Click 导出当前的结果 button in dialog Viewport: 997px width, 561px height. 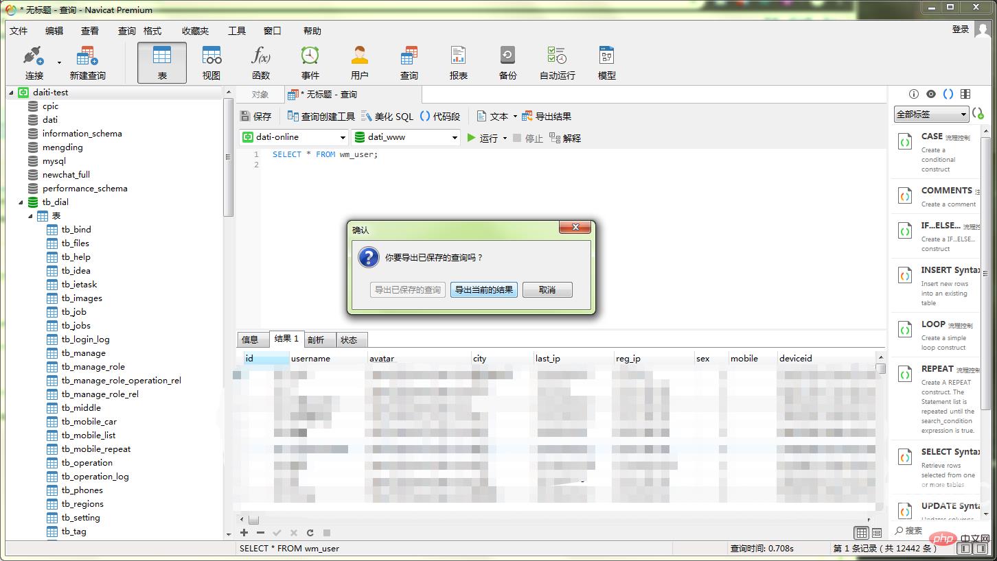click(x=484, y=289)
